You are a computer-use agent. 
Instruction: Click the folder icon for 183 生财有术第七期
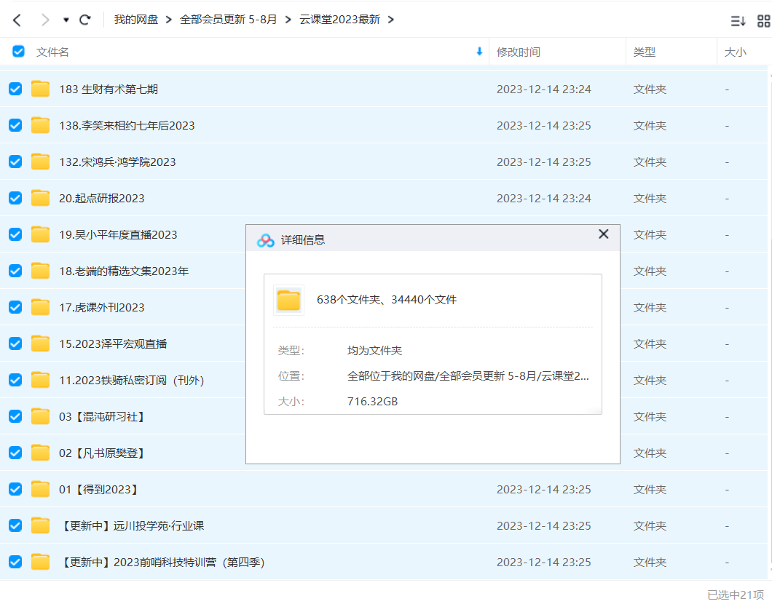click(41, 90)
